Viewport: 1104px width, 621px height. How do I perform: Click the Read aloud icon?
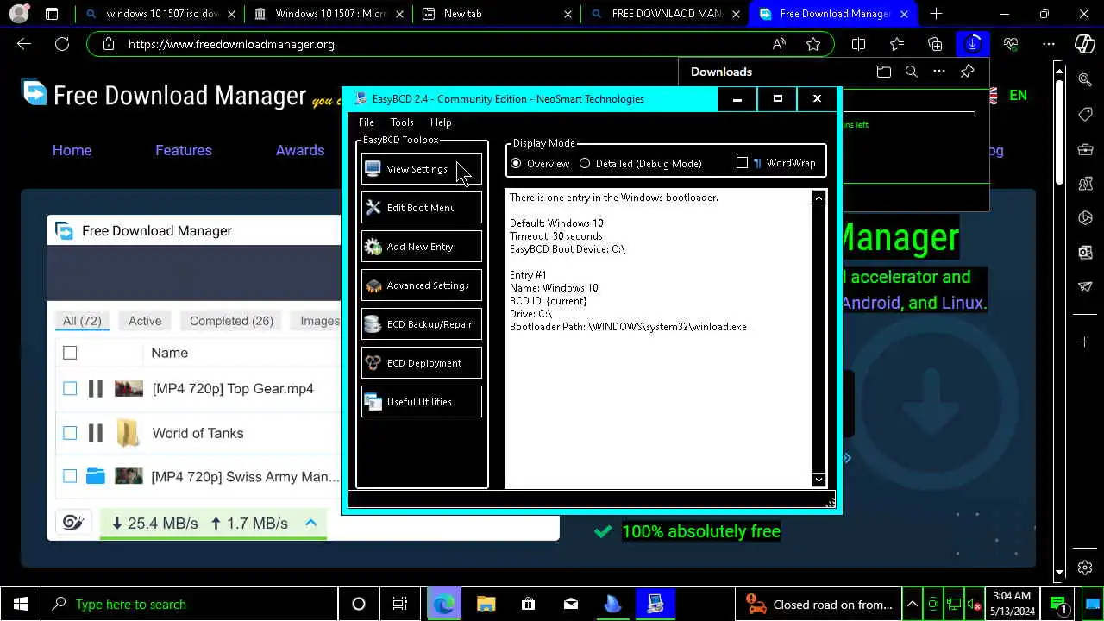(x=779, y=44)
